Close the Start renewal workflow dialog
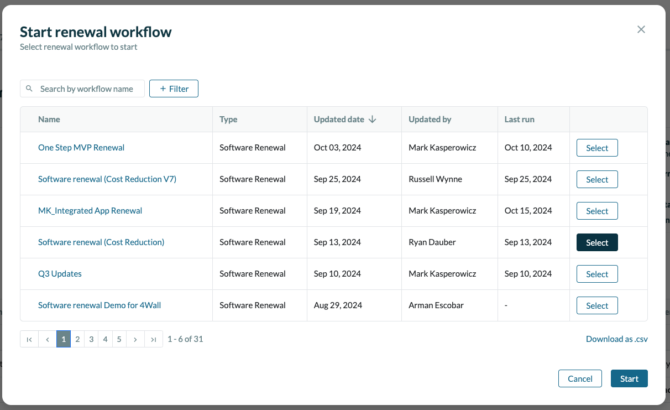 click(x=641, y=29)
